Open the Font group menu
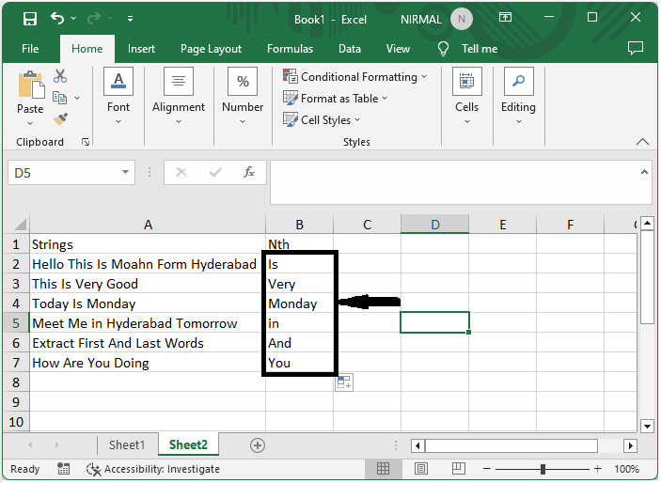The image size is (661, 483). pos(118,96)
